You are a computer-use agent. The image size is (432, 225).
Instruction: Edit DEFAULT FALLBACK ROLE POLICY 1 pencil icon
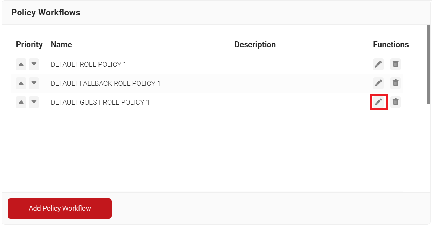378,83
